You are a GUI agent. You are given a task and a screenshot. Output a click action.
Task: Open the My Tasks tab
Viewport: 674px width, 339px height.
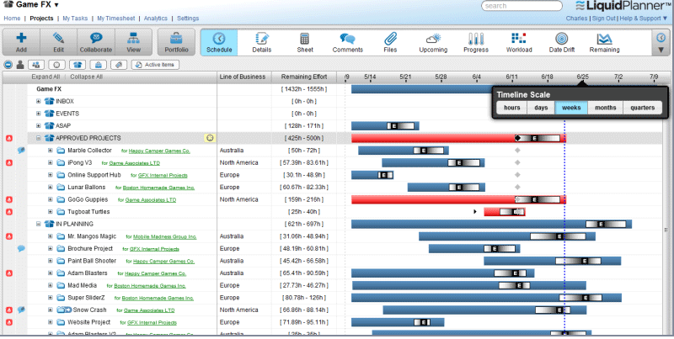point(75,19)
